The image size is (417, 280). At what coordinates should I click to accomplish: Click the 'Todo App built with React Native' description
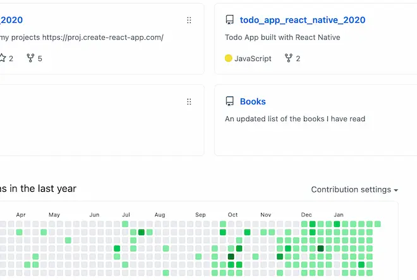point(282,37)
